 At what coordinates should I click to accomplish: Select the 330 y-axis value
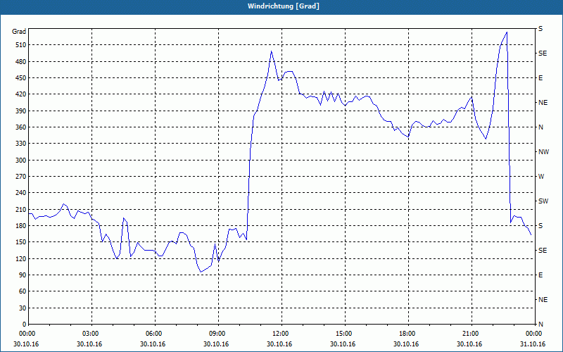click(x=21, y=144)
